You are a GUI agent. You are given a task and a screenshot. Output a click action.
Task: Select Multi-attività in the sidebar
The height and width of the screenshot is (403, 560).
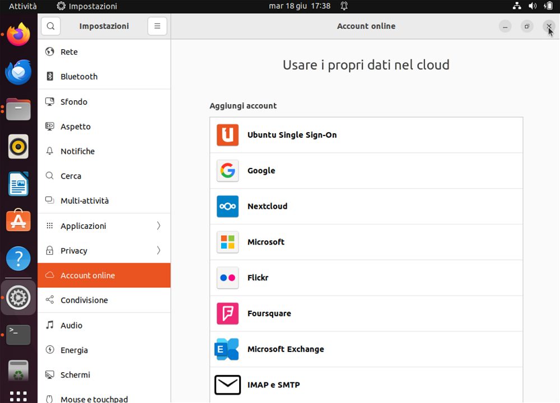[x=104, y=200]
